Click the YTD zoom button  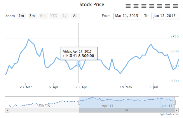(x=54, y=16)
